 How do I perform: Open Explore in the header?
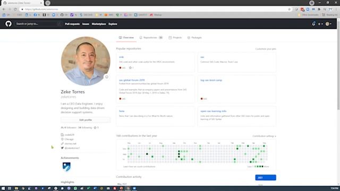point(113,24)
